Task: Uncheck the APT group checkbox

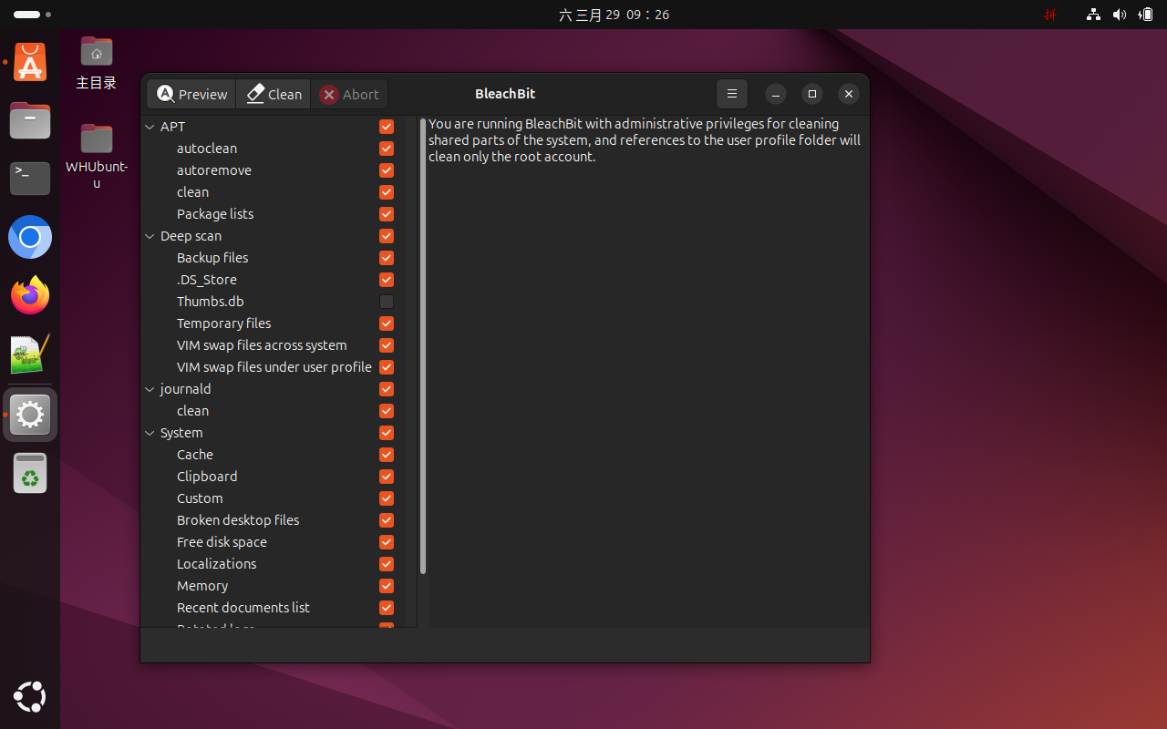Action: tap(387, 127)
